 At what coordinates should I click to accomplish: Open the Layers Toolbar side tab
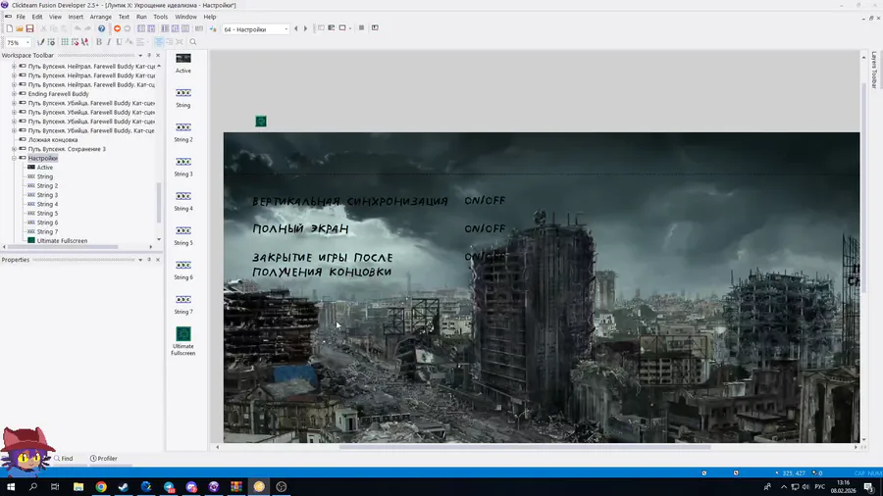874,70
